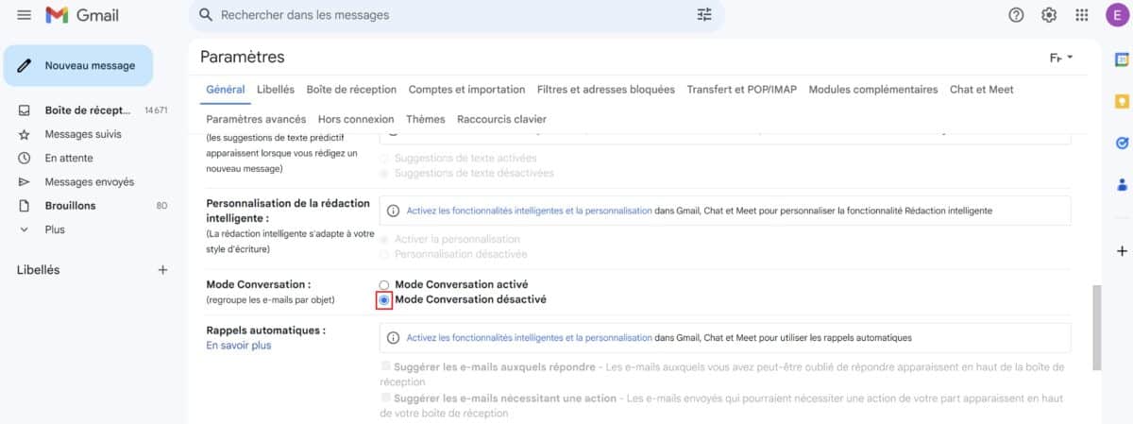Click the Gmail logo
The image size is (1133, 424).
pyautogui.click(x=82, y=15)
